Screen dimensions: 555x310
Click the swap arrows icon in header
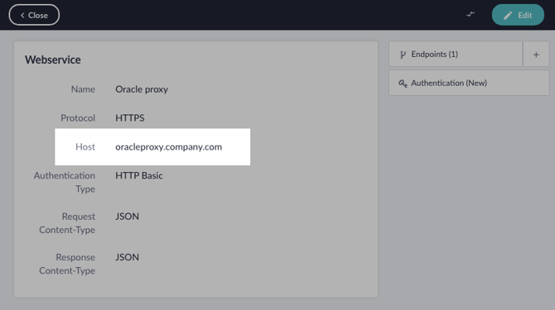click(x=471, y=15)
